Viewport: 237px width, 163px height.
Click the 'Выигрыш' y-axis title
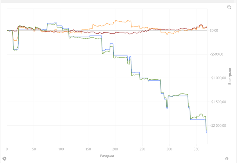point(230,77)
